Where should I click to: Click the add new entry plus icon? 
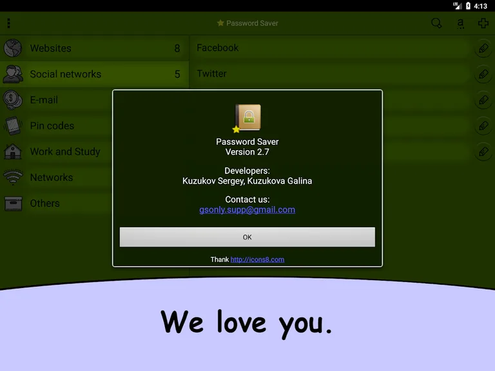483,23
